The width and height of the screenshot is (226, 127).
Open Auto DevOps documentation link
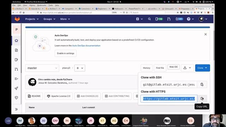click(x=86, y=46)
